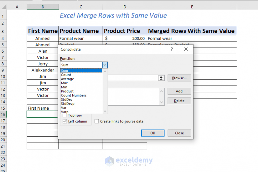Uncheck the Left column checkbox
258x172 pixels.
tap(65, 121)
